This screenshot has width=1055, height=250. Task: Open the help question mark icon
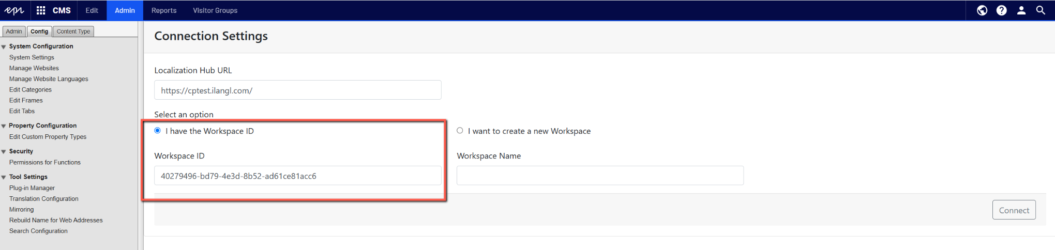click(x=1001, y=10)
